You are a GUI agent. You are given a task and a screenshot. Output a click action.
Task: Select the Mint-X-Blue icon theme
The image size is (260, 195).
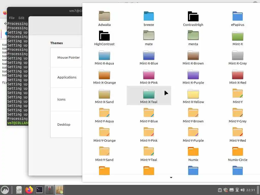click(x=149, y=57)
